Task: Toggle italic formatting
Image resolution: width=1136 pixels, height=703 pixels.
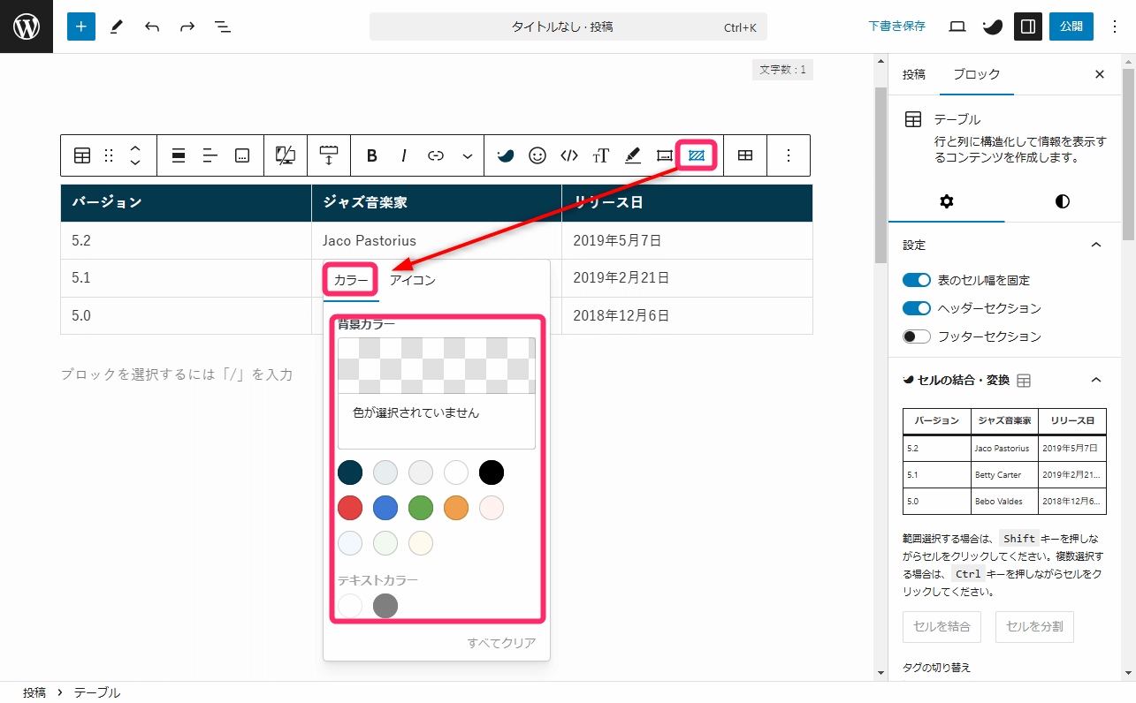Action: (404, 155)
